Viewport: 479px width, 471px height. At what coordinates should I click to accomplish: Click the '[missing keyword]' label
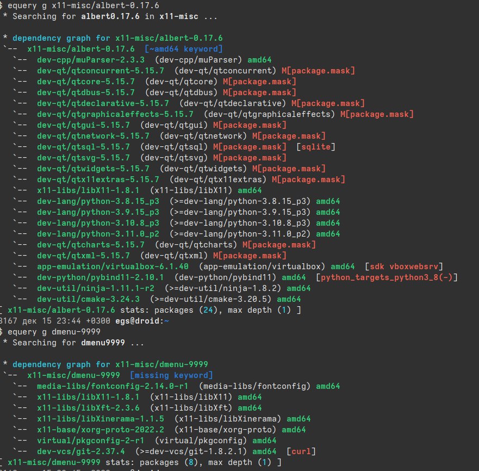(171, 375)
